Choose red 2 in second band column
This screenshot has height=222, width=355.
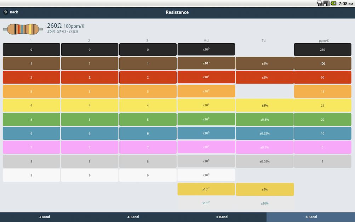click(90, 77)
